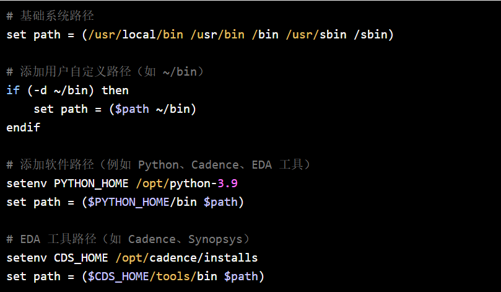Click '/sbin)' in the first set path line
The height and width of the screenshot is (292, 501).
click(x=373, y=35)
